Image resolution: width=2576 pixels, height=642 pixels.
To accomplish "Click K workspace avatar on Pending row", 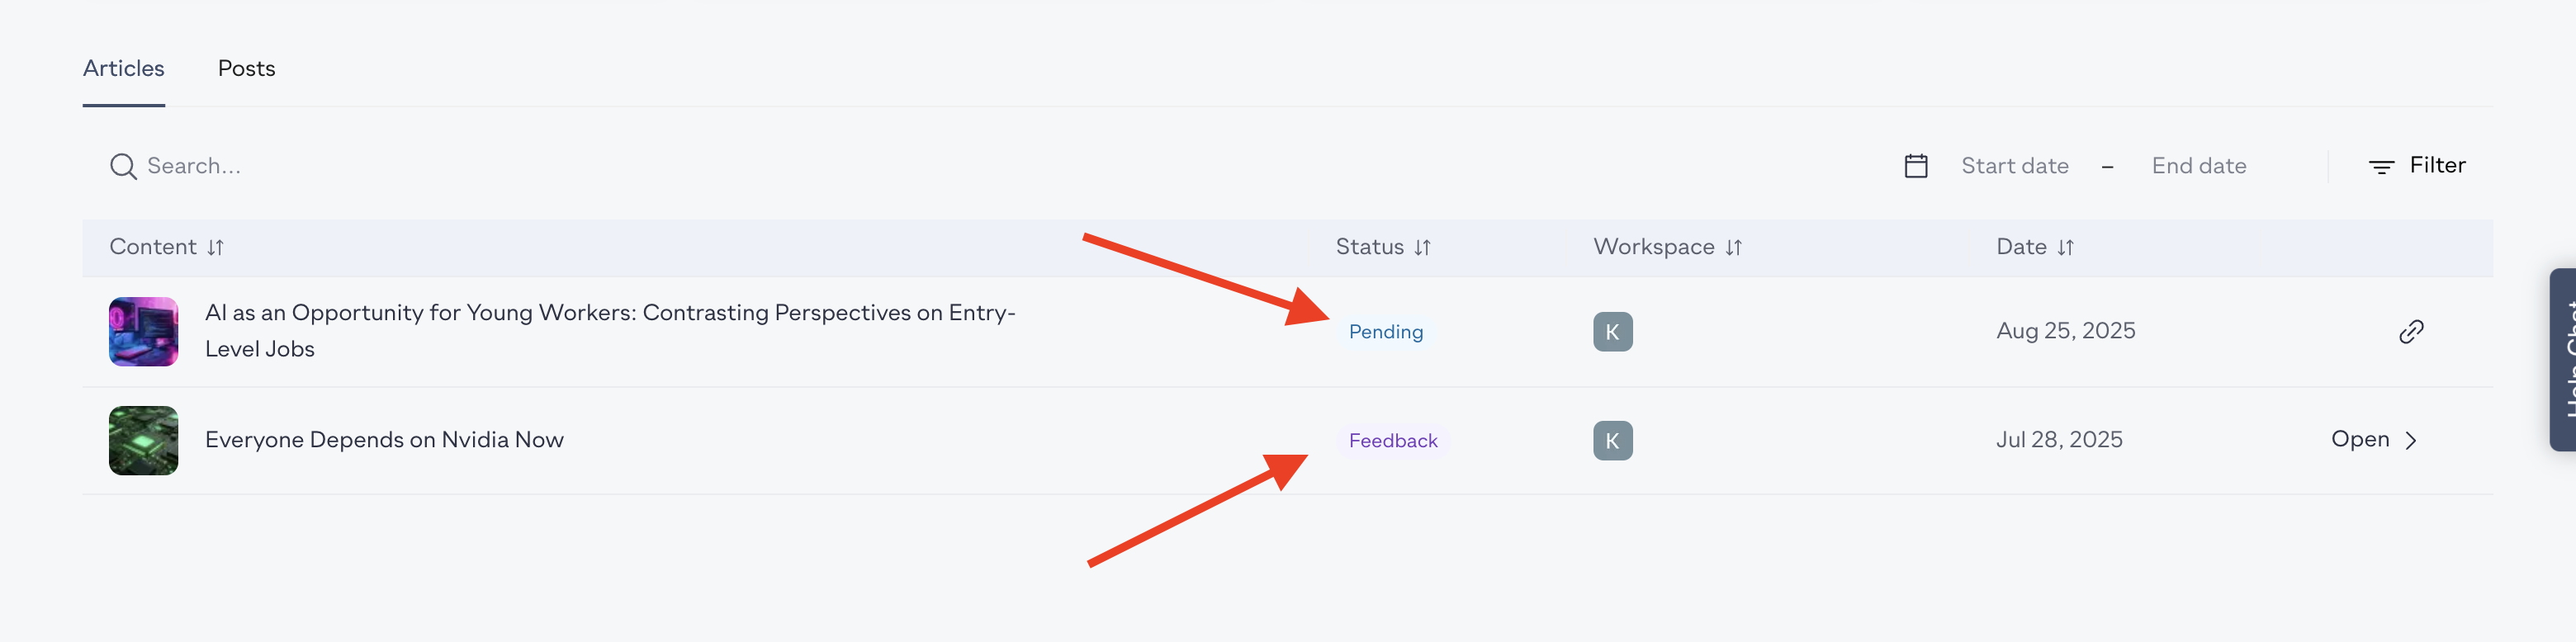I will pos(1612,332).
